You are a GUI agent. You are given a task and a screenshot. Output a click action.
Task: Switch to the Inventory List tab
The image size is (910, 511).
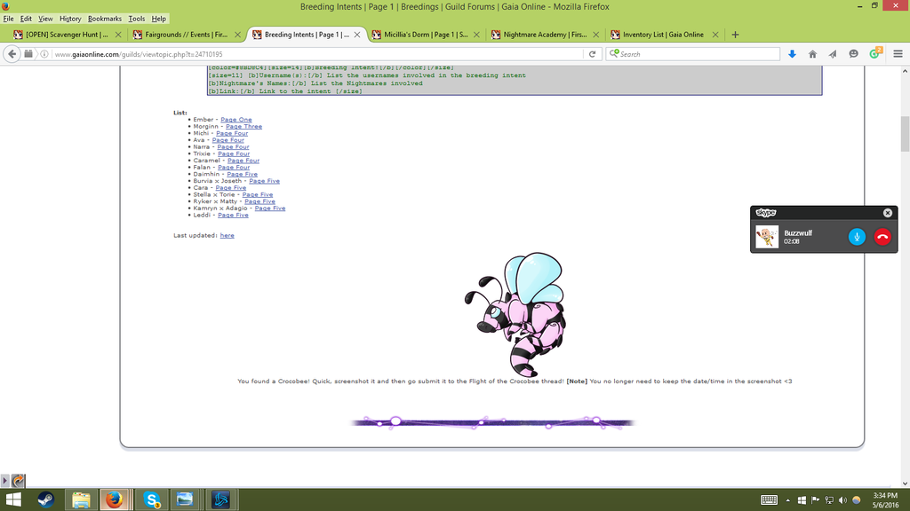tap(663, 35)
